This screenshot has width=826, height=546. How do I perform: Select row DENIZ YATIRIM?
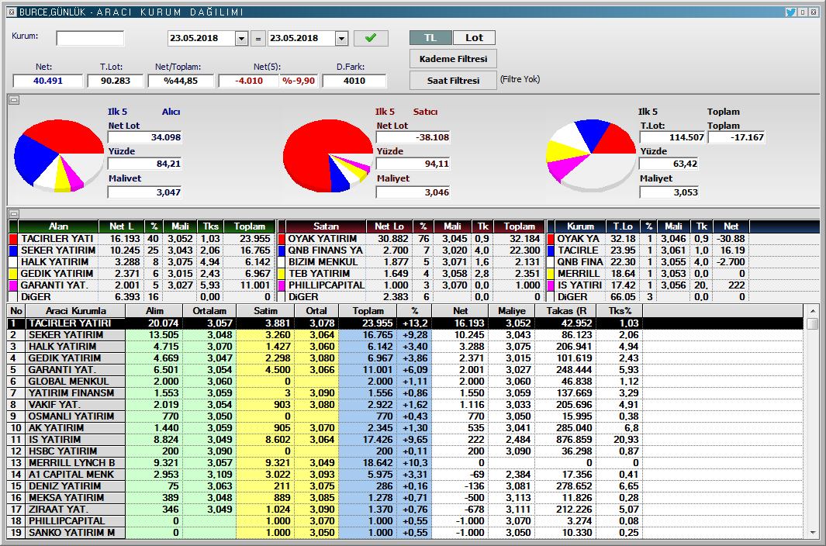coord(405,486)
